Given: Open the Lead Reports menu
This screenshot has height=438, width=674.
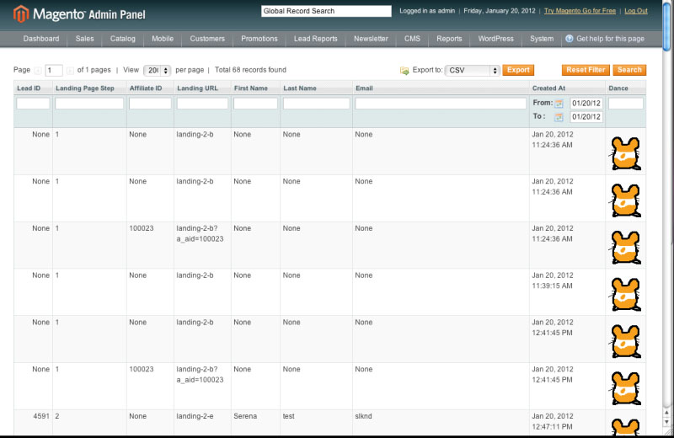Looking at the screenshot, I should click(x=316, y=39).
